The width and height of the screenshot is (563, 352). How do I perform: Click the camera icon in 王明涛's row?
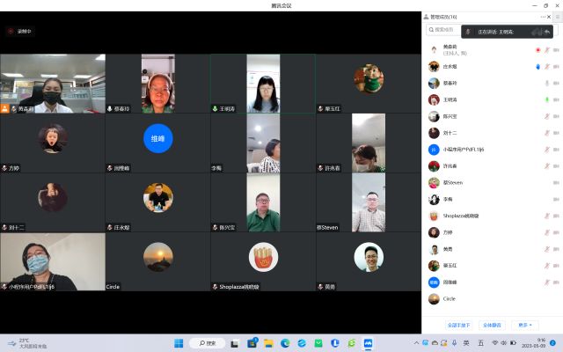[556, 99]
